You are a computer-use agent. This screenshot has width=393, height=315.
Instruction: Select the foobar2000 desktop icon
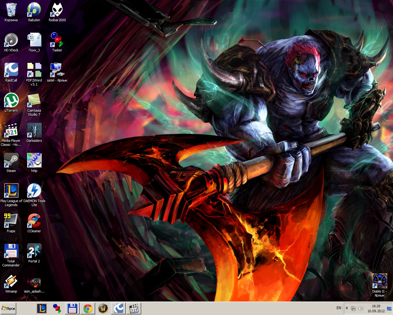pyautogui.click(x=57, y=12)
